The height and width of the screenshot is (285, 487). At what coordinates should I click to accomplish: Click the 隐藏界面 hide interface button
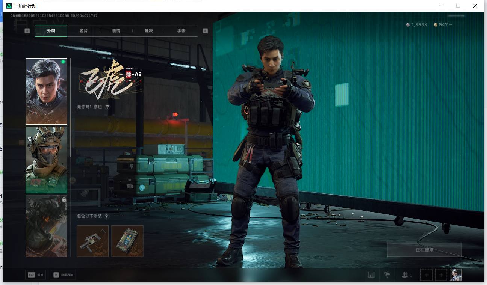click(x=63, y=275)
